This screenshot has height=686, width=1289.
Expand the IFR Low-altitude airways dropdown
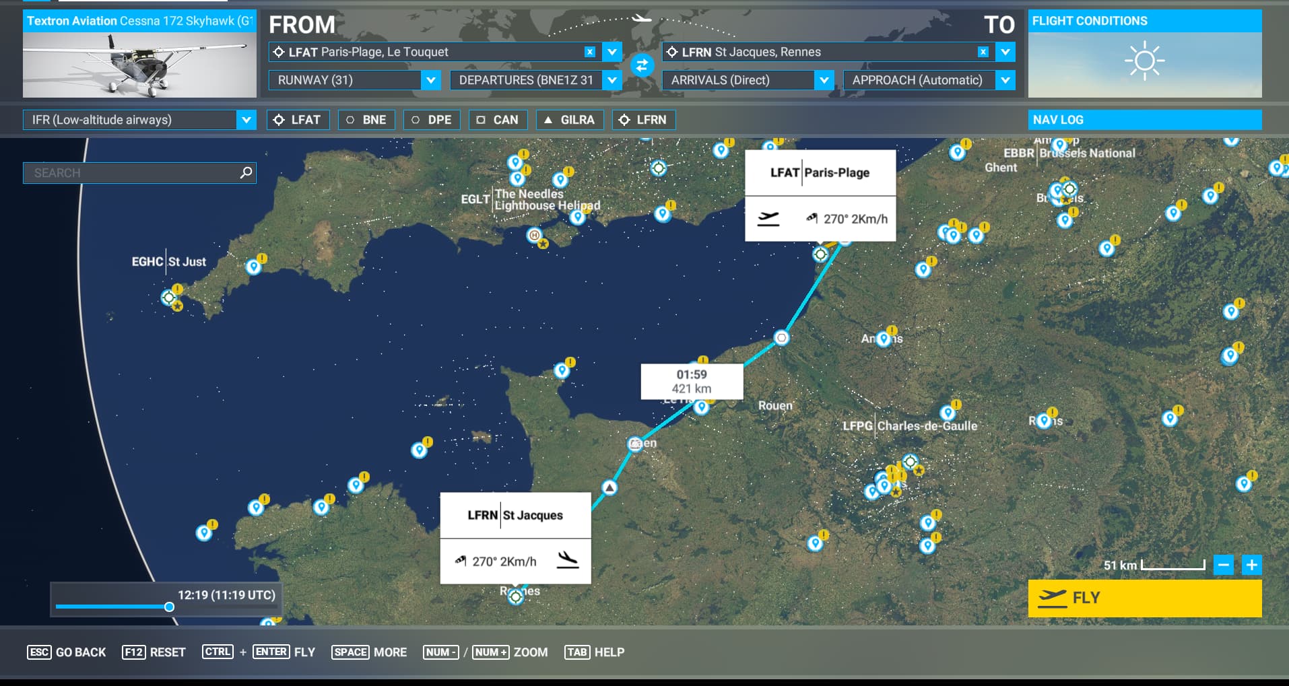tap(246, 120)
